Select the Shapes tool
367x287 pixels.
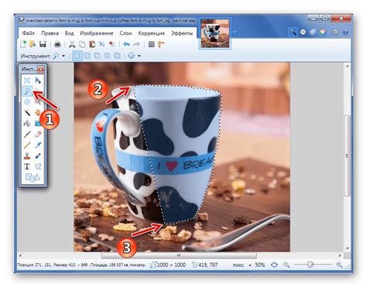(x=33, y=177)
